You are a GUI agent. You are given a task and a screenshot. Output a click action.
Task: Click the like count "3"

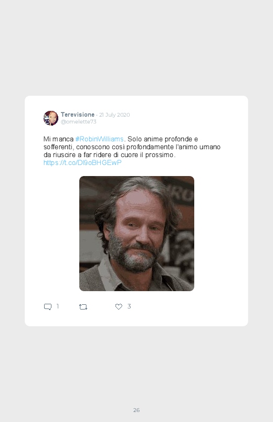click(129, 306)
